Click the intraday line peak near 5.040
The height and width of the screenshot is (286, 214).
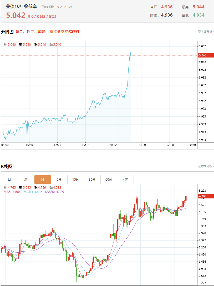point(131,52)
